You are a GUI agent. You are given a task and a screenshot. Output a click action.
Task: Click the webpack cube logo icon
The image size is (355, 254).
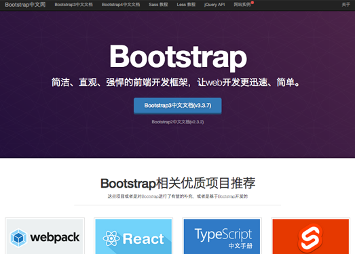click(18, 238)
